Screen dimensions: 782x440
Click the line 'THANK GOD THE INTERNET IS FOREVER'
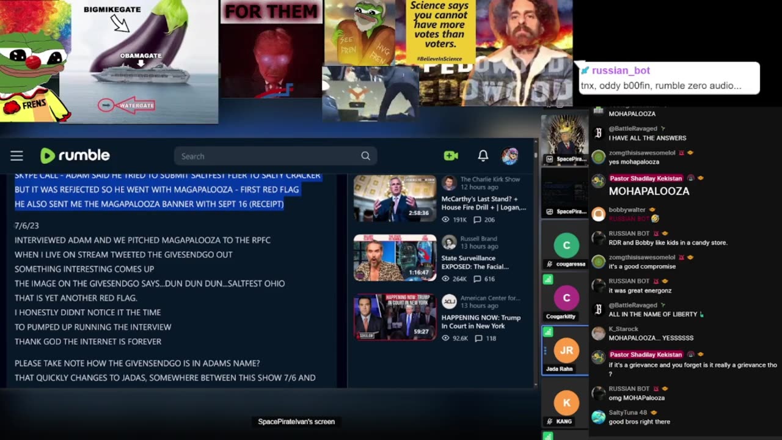tap(88, 342)
